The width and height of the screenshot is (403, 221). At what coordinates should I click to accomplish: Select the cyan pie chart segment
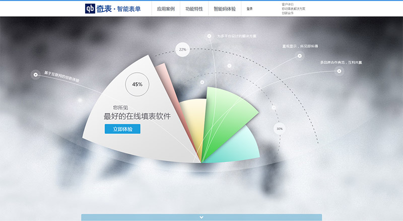click(x=237, y=148)
